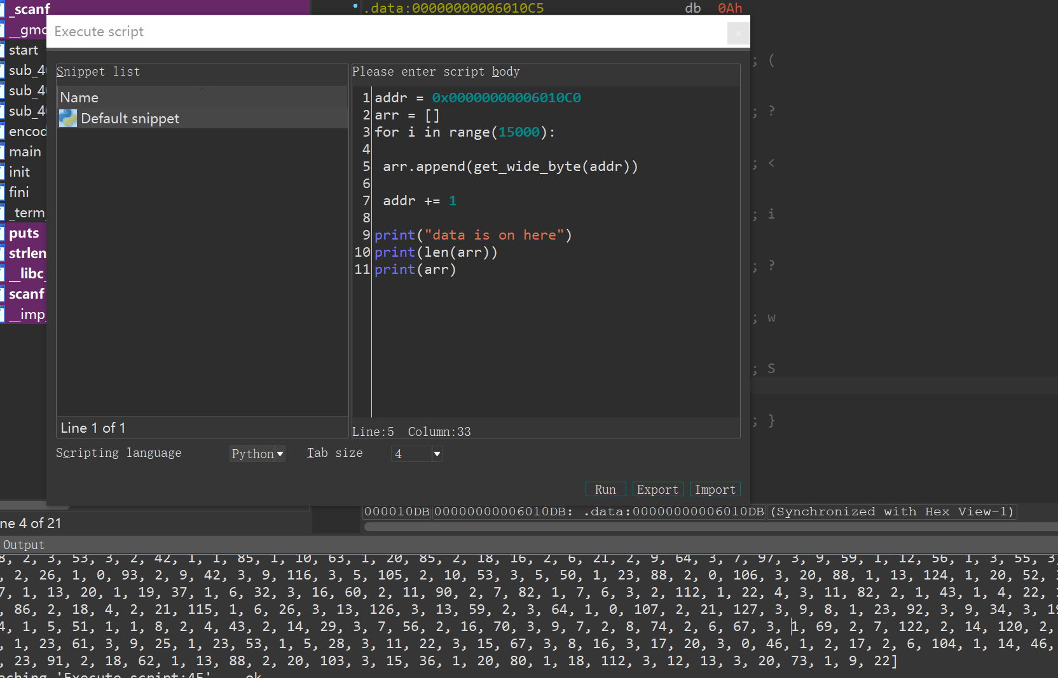Click the blue dot beside .data:00000000006010C5
This screenshot has height=678, width=1058.
click(355, 7)
